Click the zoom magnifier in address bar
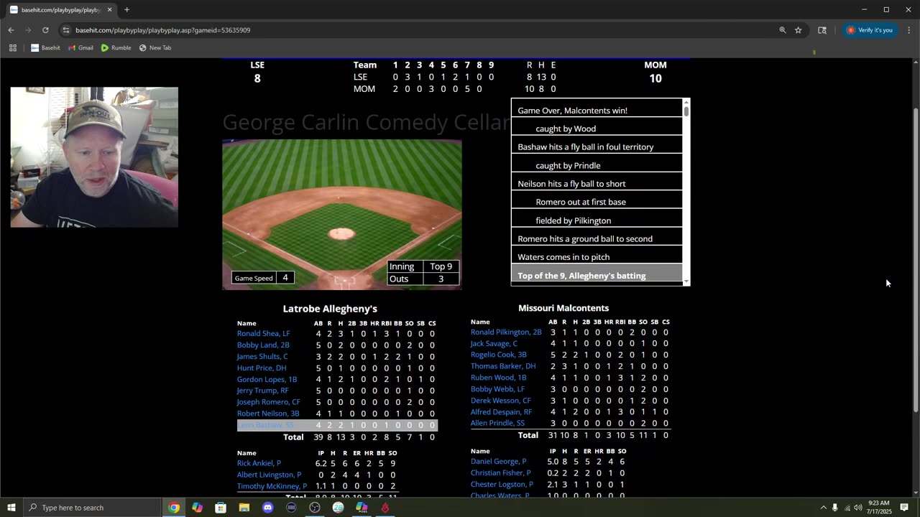Image resolution: width=920 pixels, height=517 pixels. coord(783,30)
